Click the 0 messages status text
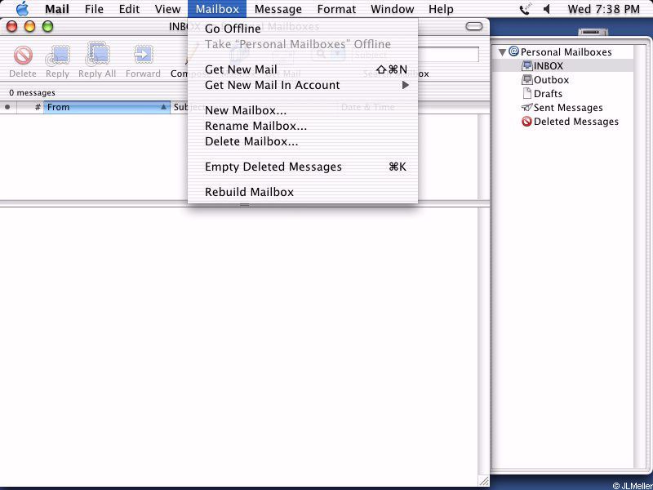The width and height of the screenshot is (653, 490). click(32, 92)
